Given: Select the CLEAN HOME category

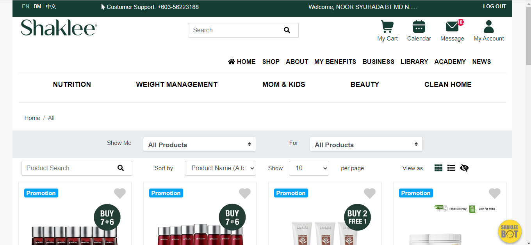Looking at the screenshot, I should coord(448,85).
